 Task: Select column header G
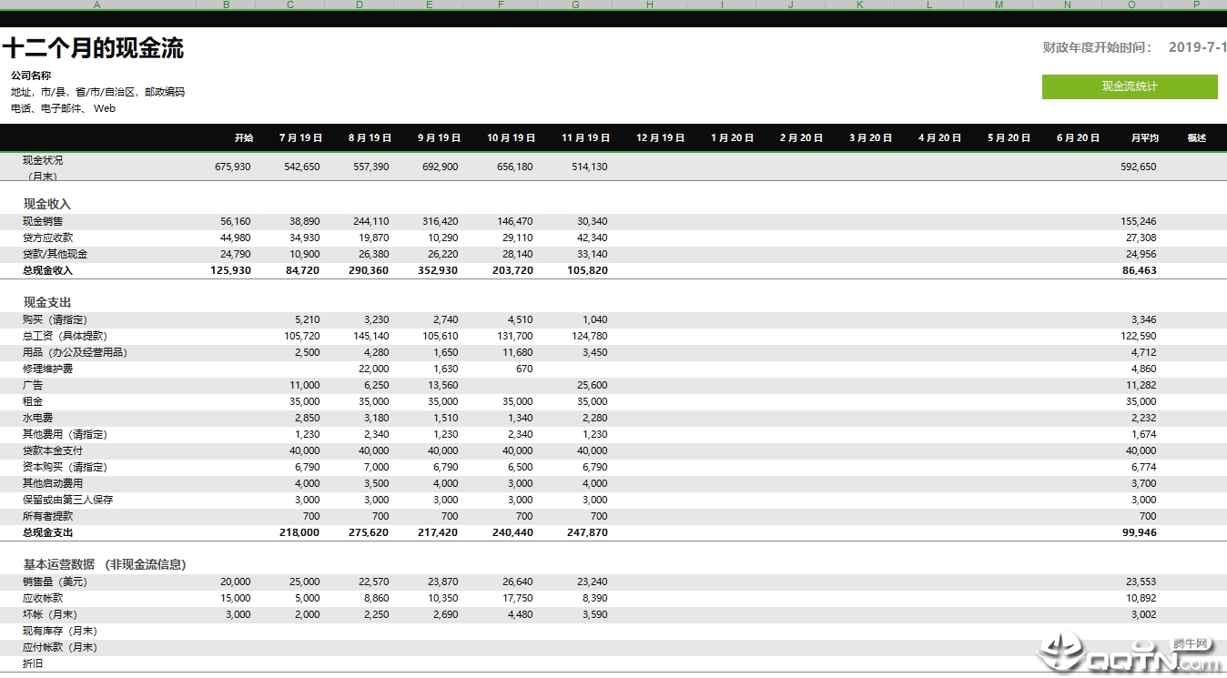(x=575, y=5)
